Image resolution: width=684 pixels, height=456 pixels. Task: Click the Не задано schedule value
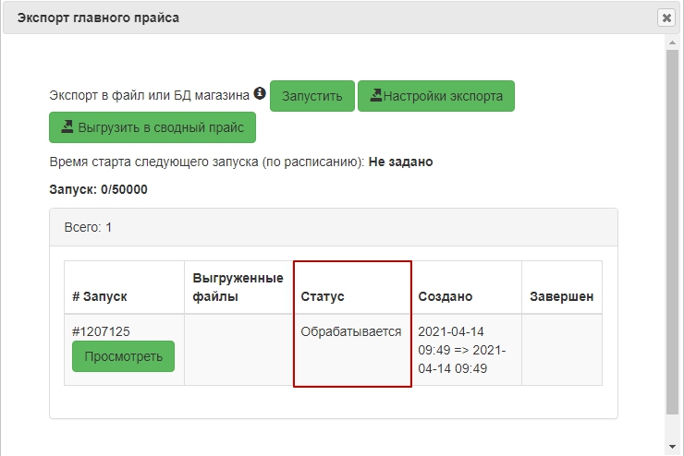(x=400, y=162)
